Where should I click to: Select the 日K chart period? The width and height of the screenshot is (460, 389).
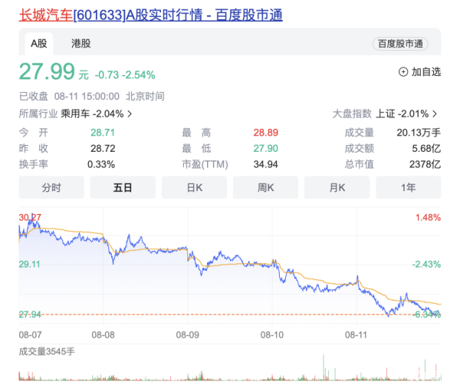(194, 187)
